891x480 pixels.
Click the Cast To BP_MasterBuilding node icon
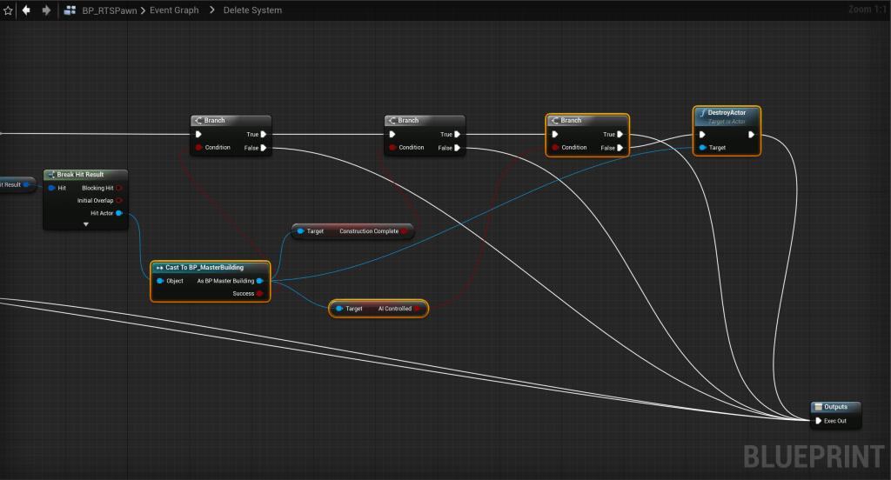click(159, 268)
